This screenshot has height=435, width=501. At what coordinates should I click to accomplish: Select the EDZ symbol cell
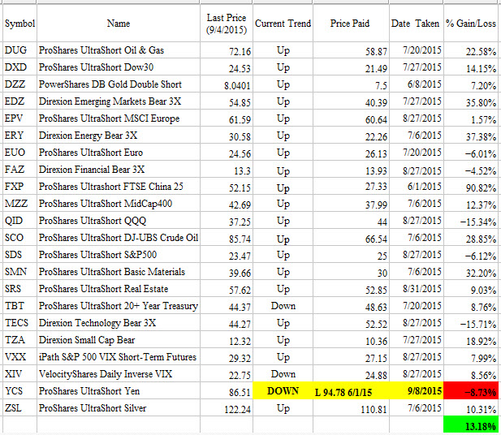pyautogui.click(x=19, y=101)
